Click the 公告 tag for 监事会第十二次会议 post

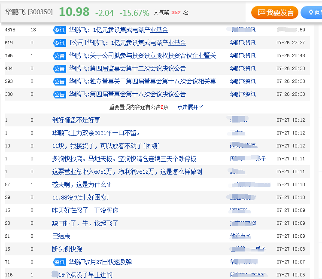pyautogui.click(x=59, y=69)
